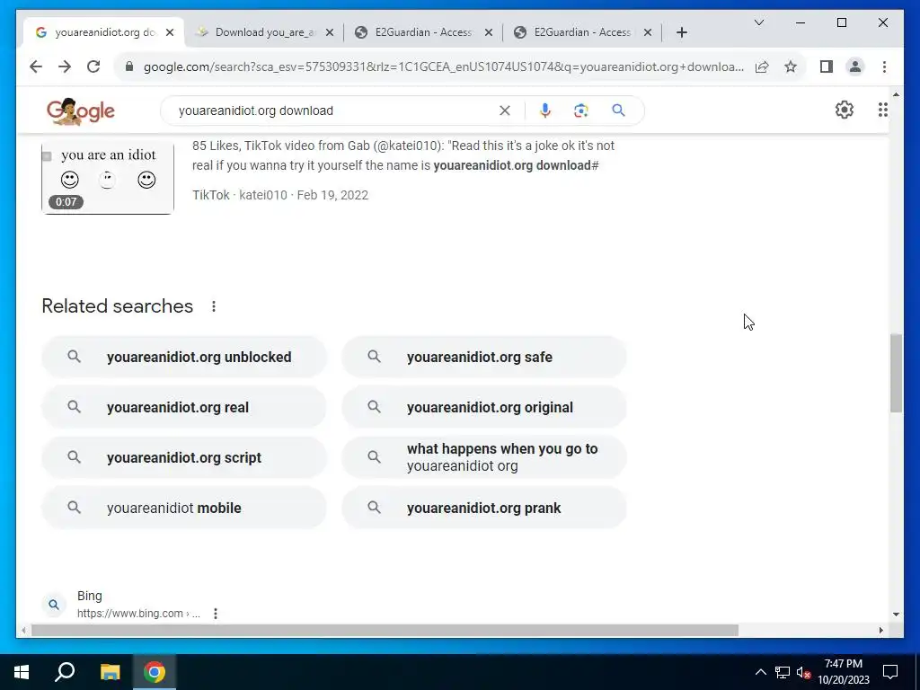The height and width of the screenshot is (690, 920).
Task: Open a new tab
Action: (x=681, y=33)
